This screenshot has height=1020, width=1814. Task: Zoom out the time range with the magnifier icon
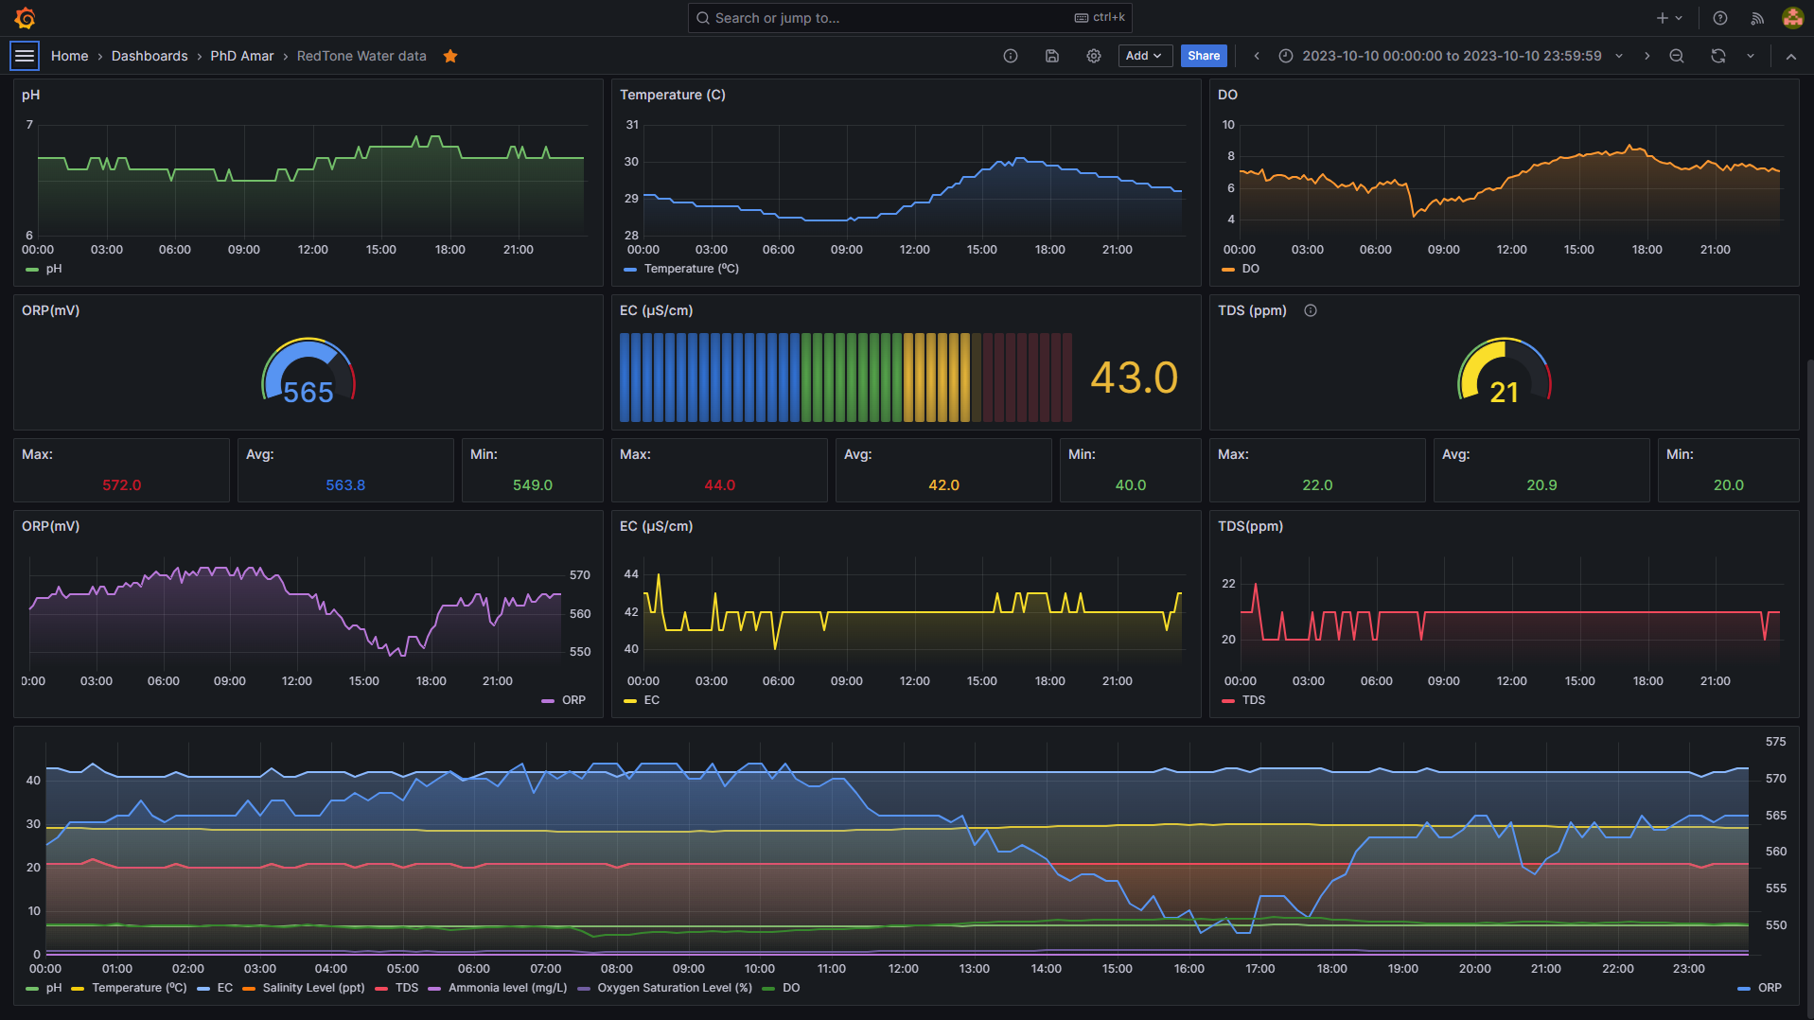click(1676, 56)
